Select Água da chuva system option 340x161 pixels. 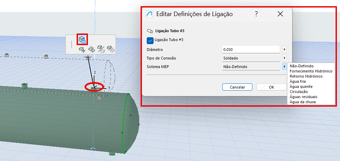click(302, 102)
